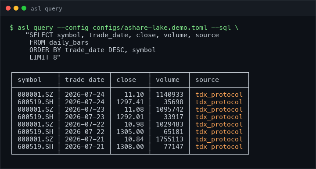The height and width of the screenshot is (169, 316).
Task: Click the asl query --config command line
Action: point(124,28)
